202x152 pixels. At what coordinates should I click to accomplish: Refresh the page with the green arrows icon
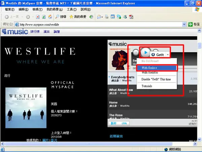(x=44, y=17)
